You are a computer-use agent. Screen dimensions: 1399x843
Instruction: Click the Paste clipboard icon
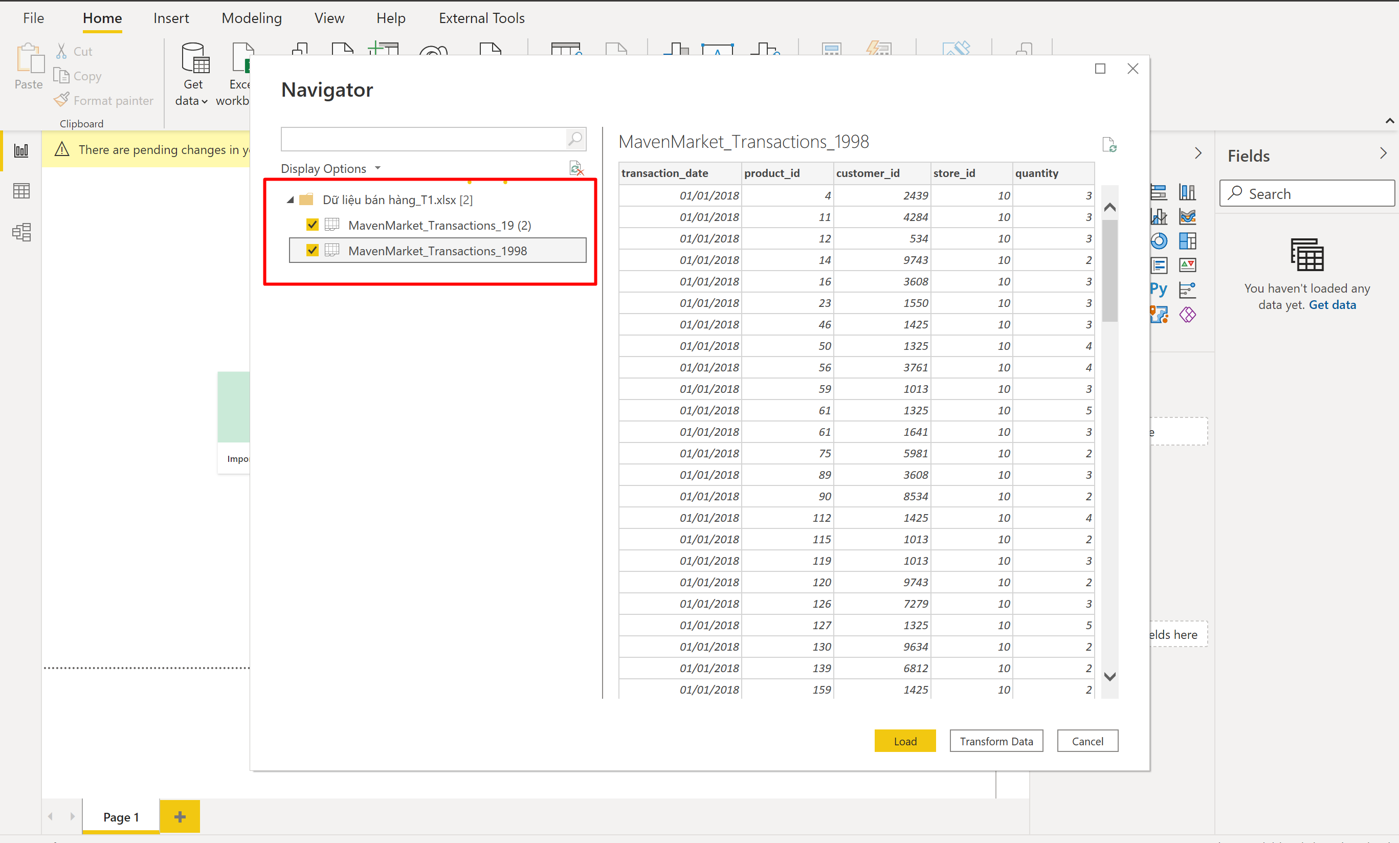coord(30,59)
